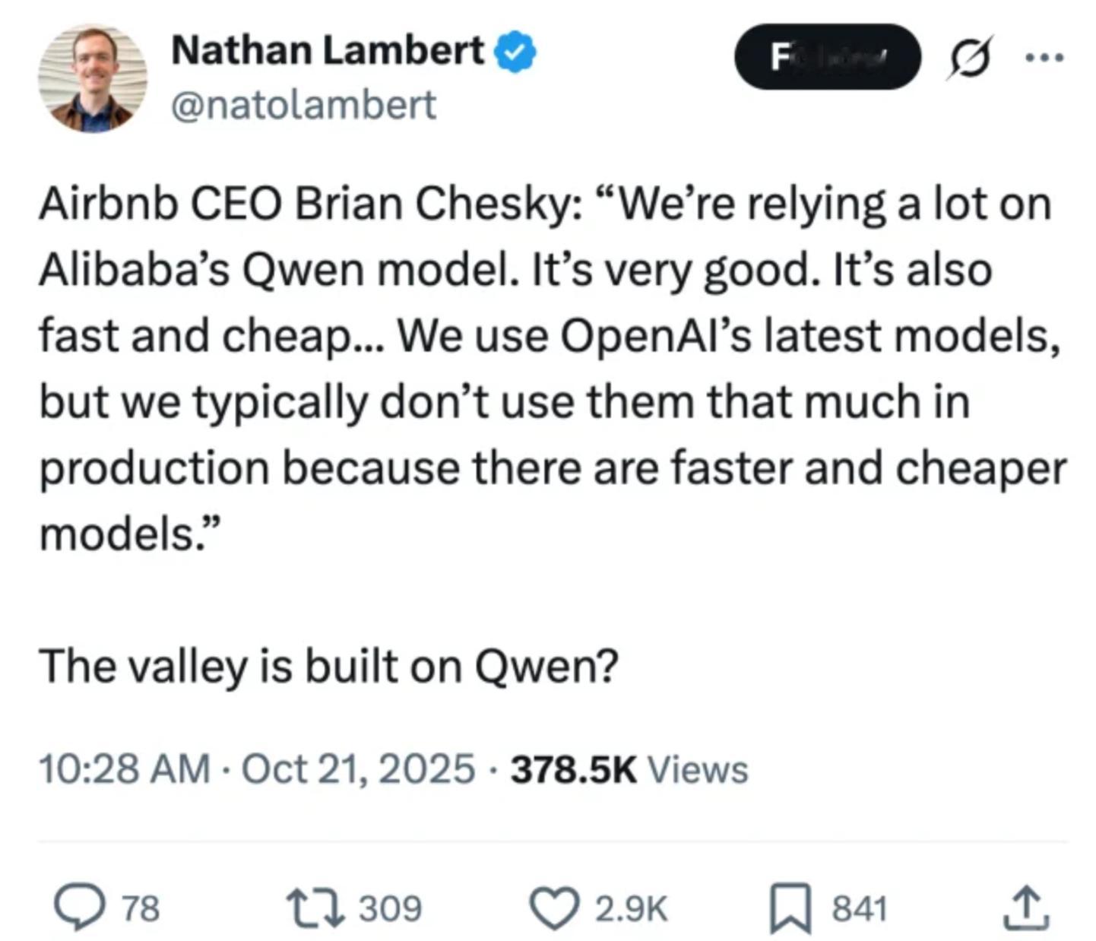Like the post with the heart icon
Viewport: 1096px width, 941px height.
pyautogui.click(x=554, y=908)
